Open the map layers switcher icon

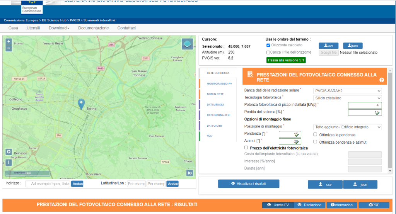point(187,44)
